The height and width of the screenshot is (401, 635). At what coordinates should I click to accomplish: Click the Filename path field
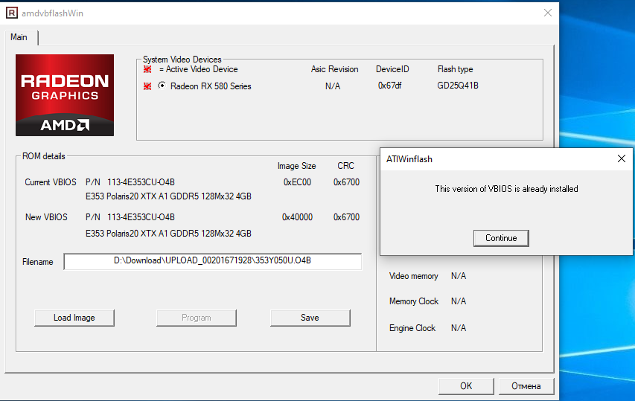click(x=213, y=261)
